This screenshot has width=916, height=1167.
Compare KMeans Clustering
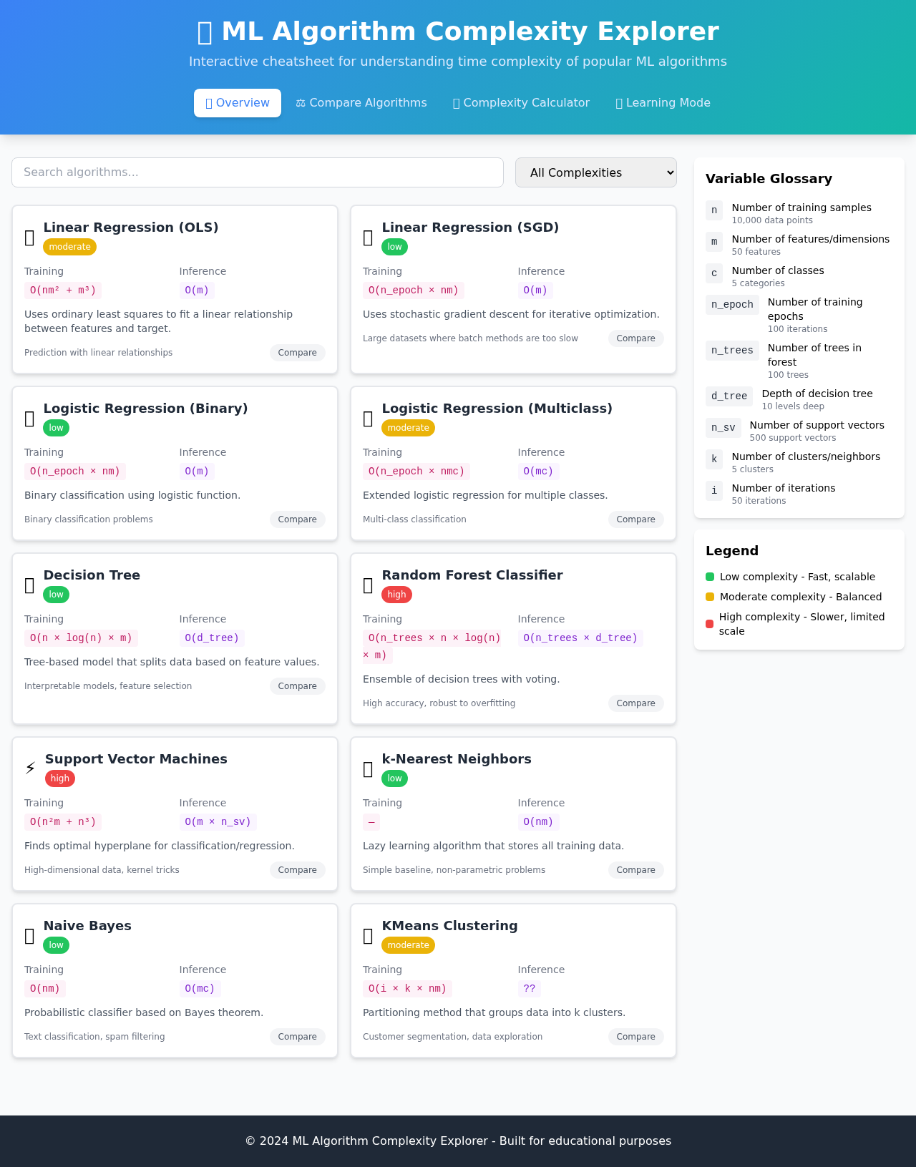636,1037
